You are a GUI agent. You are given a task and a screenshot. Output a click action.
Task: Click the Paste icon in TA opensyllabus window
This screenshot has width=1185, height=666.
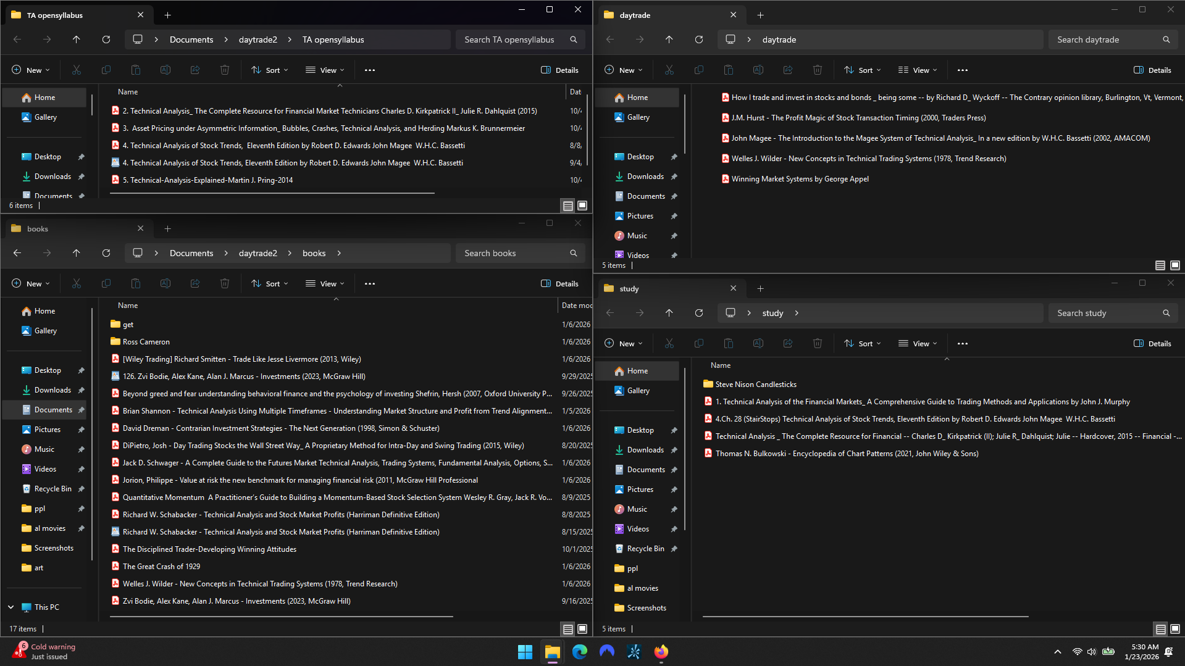136,70
